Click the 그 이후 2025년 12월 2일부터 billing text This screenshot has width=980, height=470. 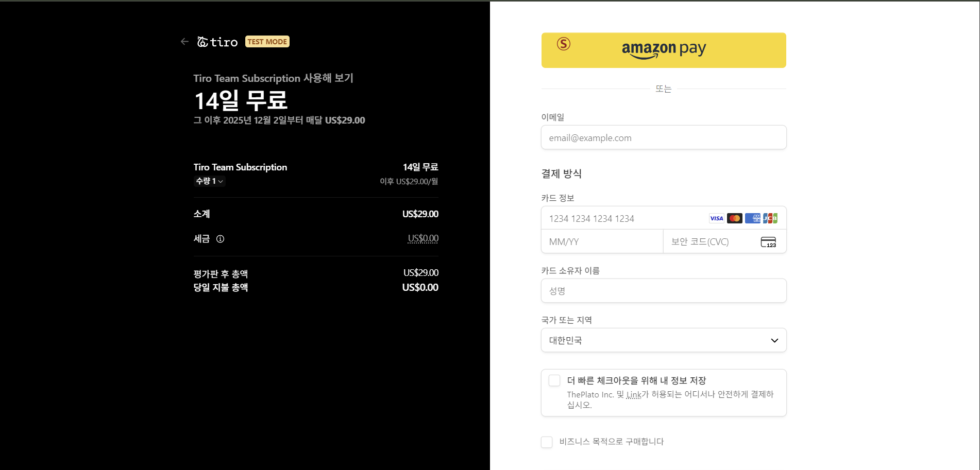click(279, 120)
